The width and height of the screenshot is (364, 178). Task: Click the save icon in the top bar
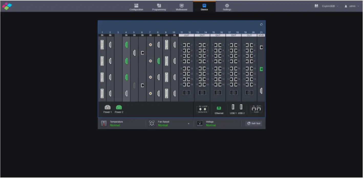pyautogui.click(x=316, y=6)
